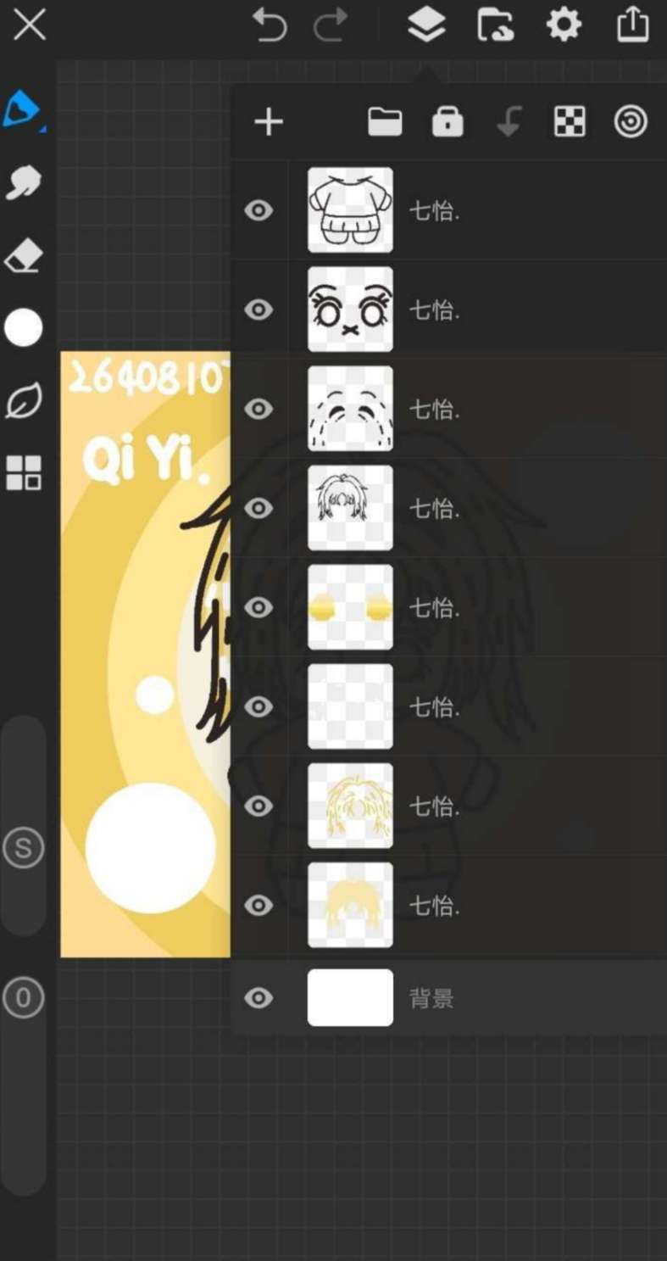Select the pen brush tool

(22, 110)
